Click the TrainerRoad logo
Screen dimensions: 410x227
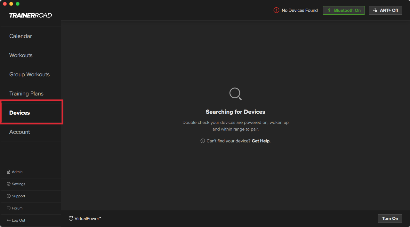[30, 15]
